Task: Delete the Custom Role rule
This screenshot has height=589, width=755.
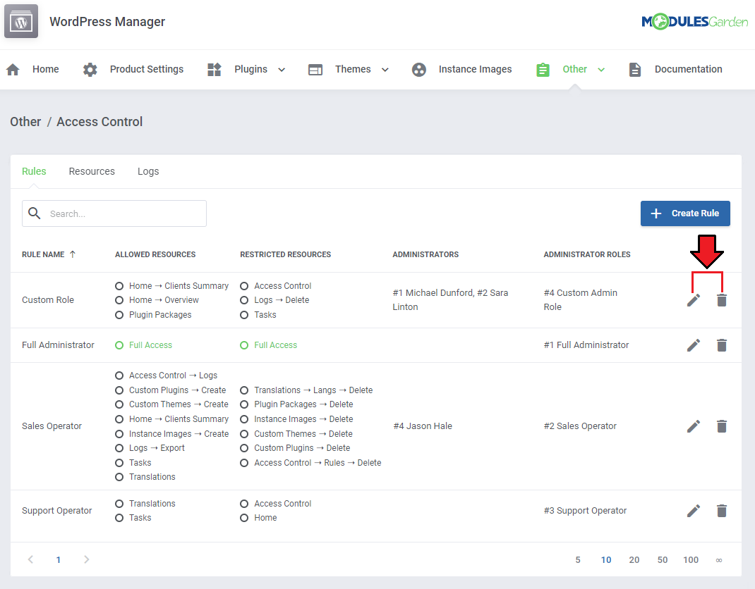Action: click(721, 300)
